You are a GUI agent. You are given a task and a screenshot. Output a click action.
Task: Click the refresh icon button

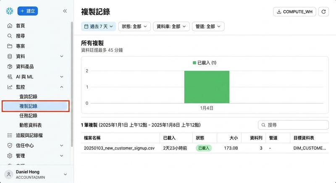pos(323,12)
